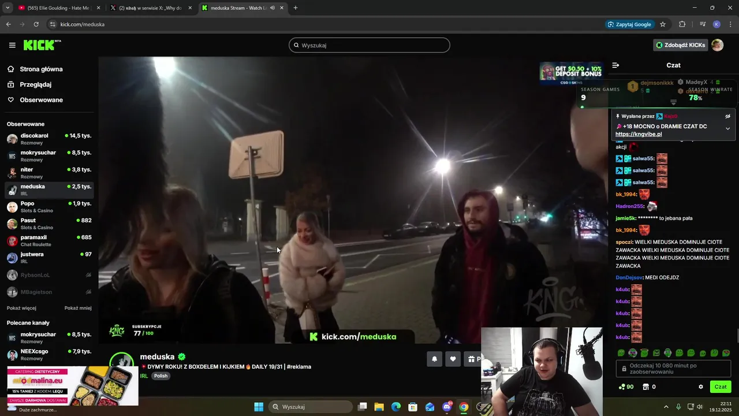Image resolution: width=739 pixels, height=416 pixels.
Task: Select the justwera IRL channel
Action: [49, 258]
